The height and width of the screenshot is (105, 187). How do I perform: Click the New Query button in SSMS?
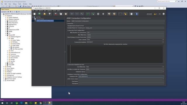[x=27, y=6]
